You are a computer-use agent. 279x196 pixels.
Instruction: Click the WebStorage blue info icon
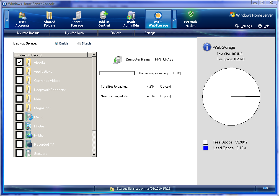pyautogui.click(x=207, y=47)
